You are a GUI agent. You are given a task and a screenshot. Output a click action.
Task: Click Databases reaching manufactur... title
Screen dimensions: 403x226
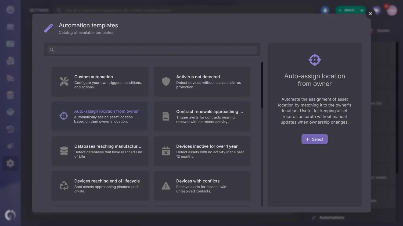coord(108,146)
